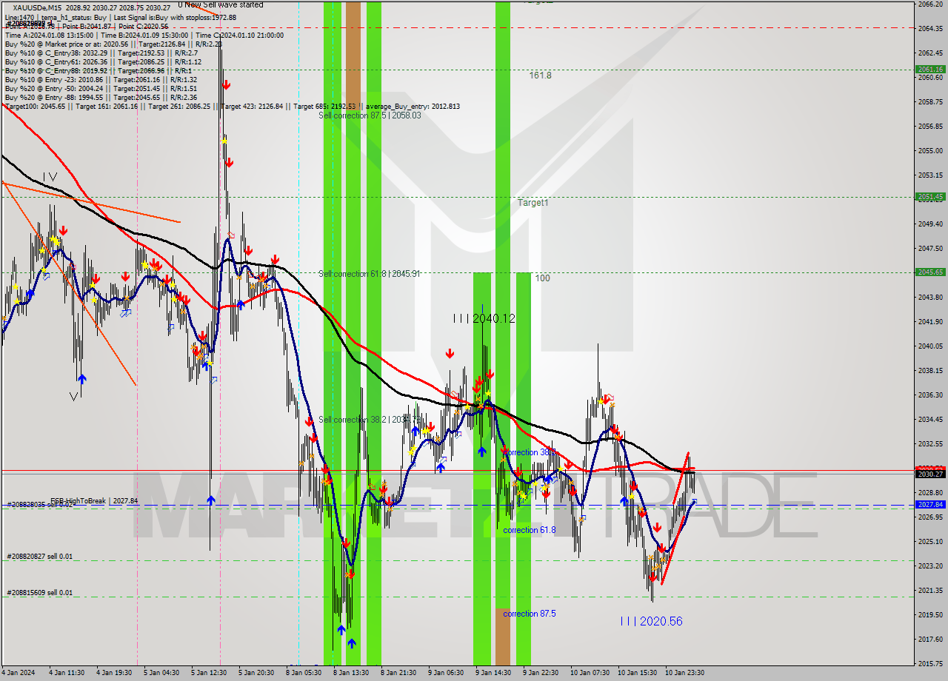948x681 pixels.
Task: Click the 'I I I 2020.56' wave low label
Action: pyautogui.click(x=652, y=622)
